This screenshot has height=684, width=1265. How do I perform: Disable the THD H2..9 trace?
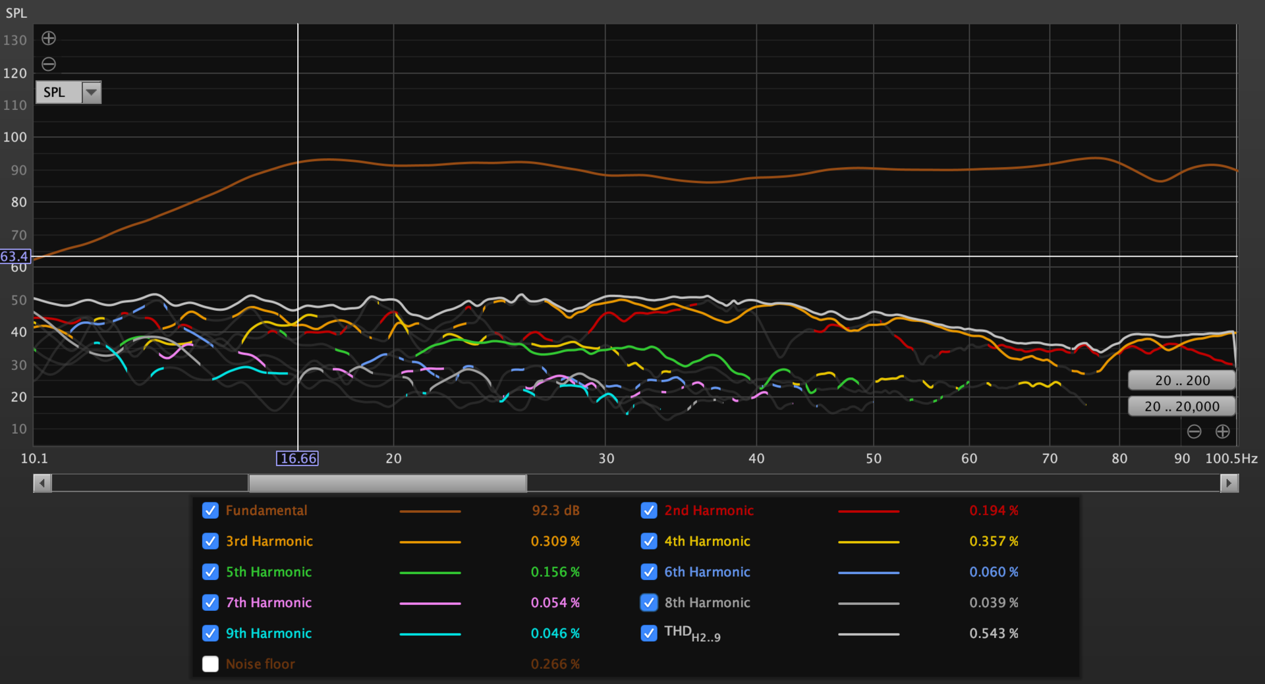pyautogui.click(x=649, y=633)
